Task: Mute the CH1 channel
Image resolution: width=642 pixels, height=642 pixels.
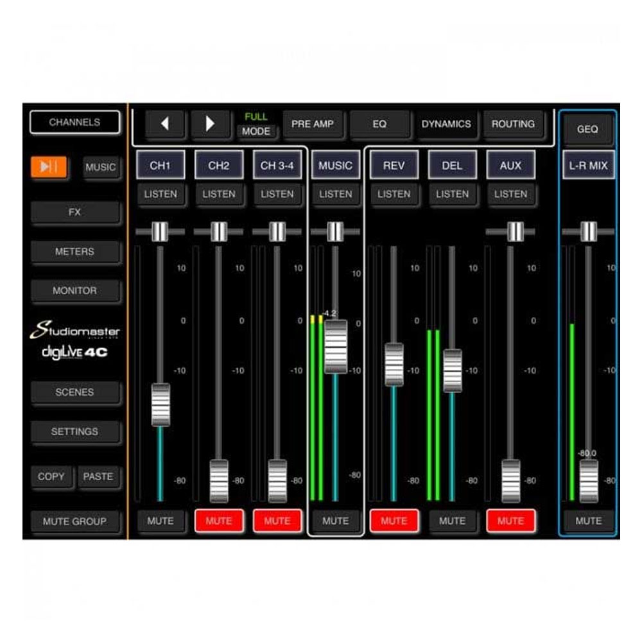Action: point(160,521)
